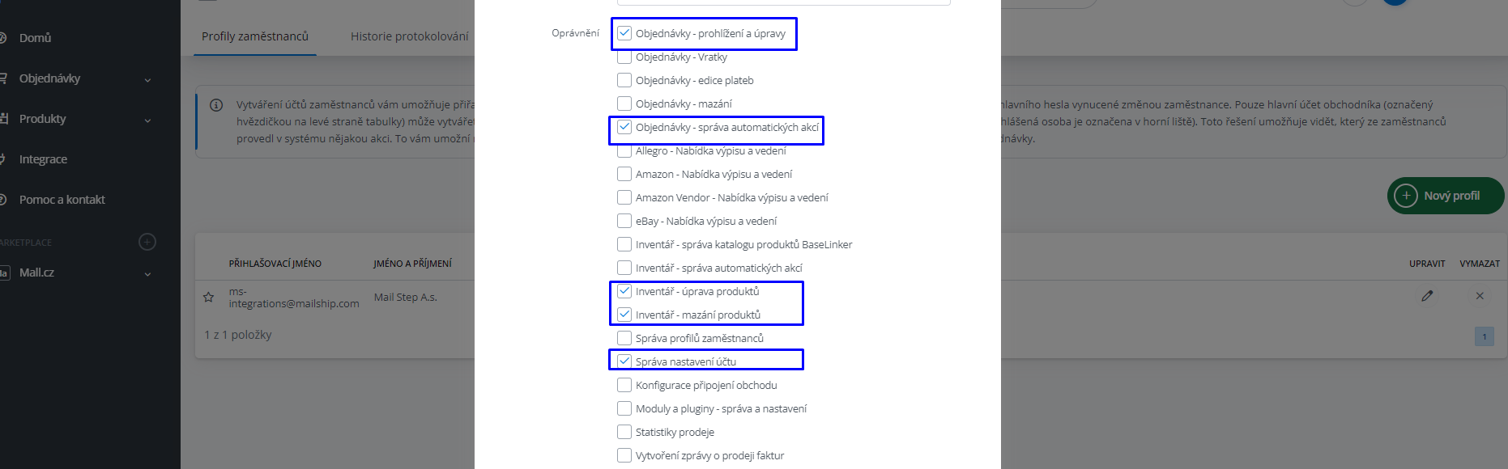Switch to Historie protokolování tab
This screenshot has height=469, width=1508.
409,36
